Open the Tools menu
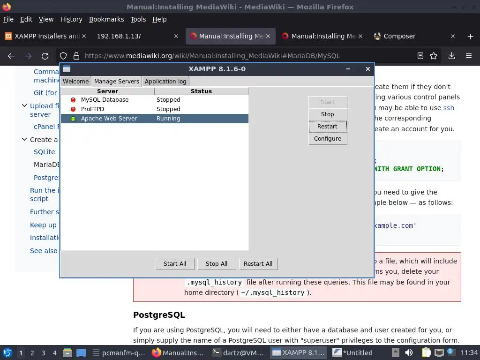 tap(138, 19)
